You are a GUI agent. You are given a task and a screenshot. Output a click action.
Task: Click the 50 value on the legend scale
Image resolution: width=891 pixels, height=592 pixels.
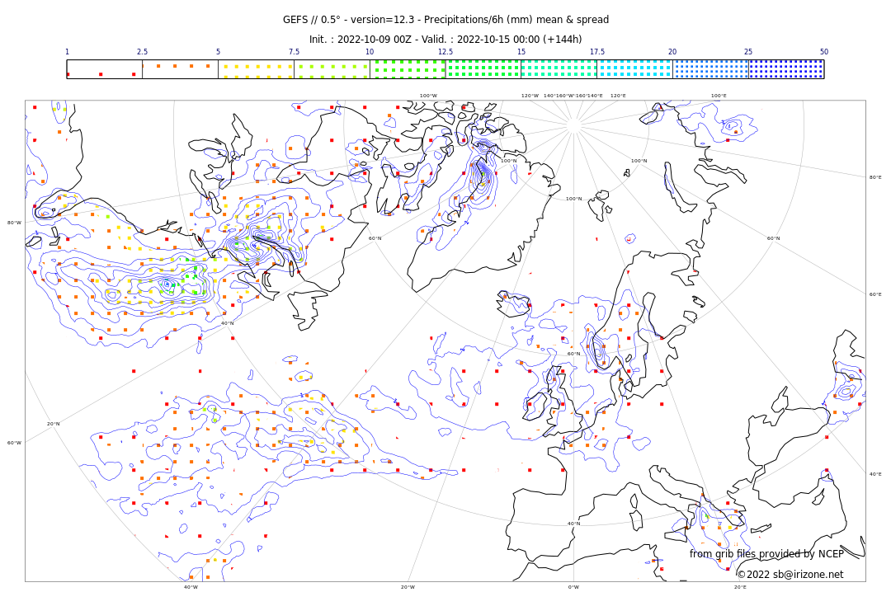[823, 52]
